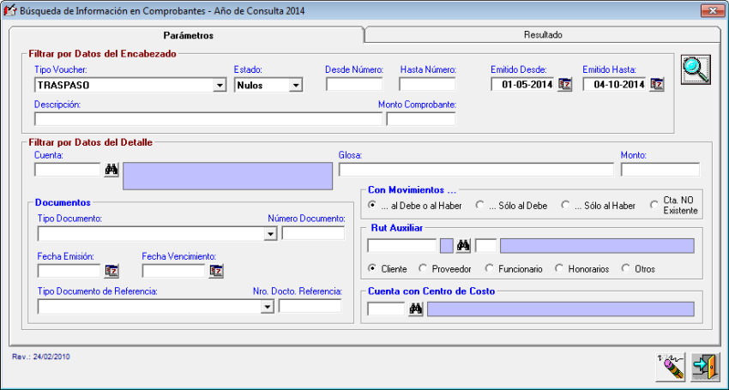Image resolution: width=729 pixels, height=390 pixels.
Task: Click the Glosa text field
Action: point(476,170)
